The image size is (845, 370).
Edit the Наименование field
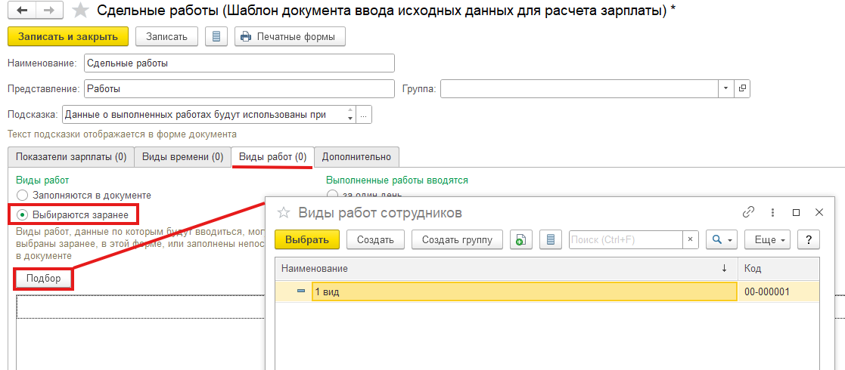pyautogui.click(x=239, y=63)
